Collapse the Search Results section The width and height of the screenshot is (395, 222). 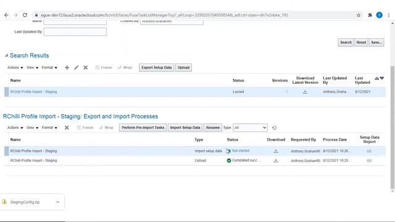pyautogui.click(x=6, y=55)
